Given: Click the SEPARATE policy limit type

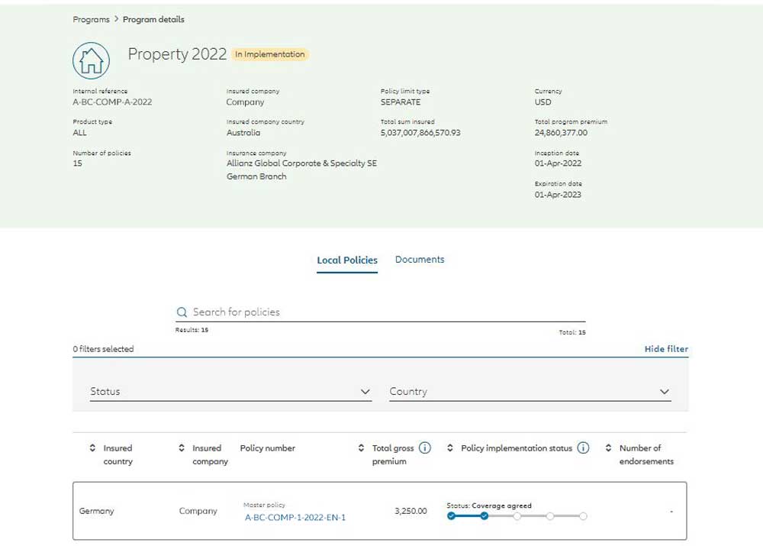Looking at the screenshot, I should (401, 102).
